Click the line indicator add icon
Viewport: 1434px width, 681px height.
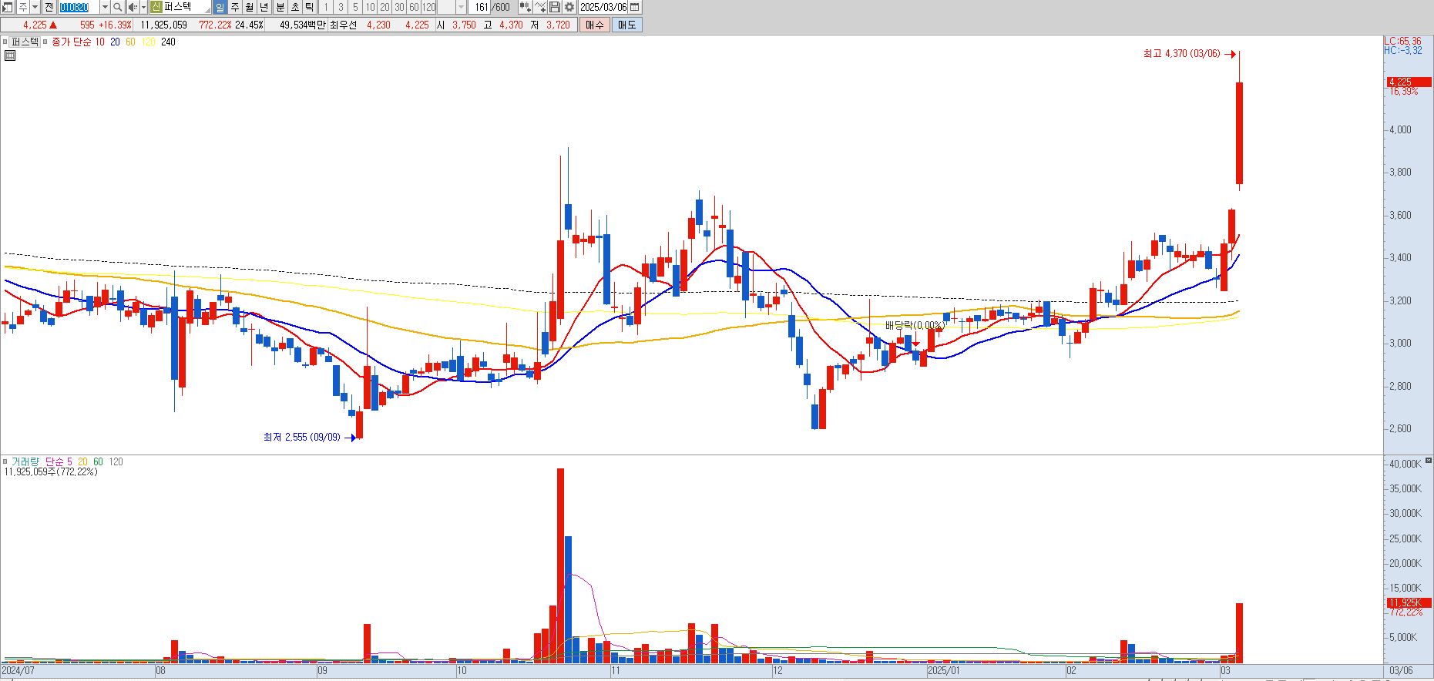[540, 7]
